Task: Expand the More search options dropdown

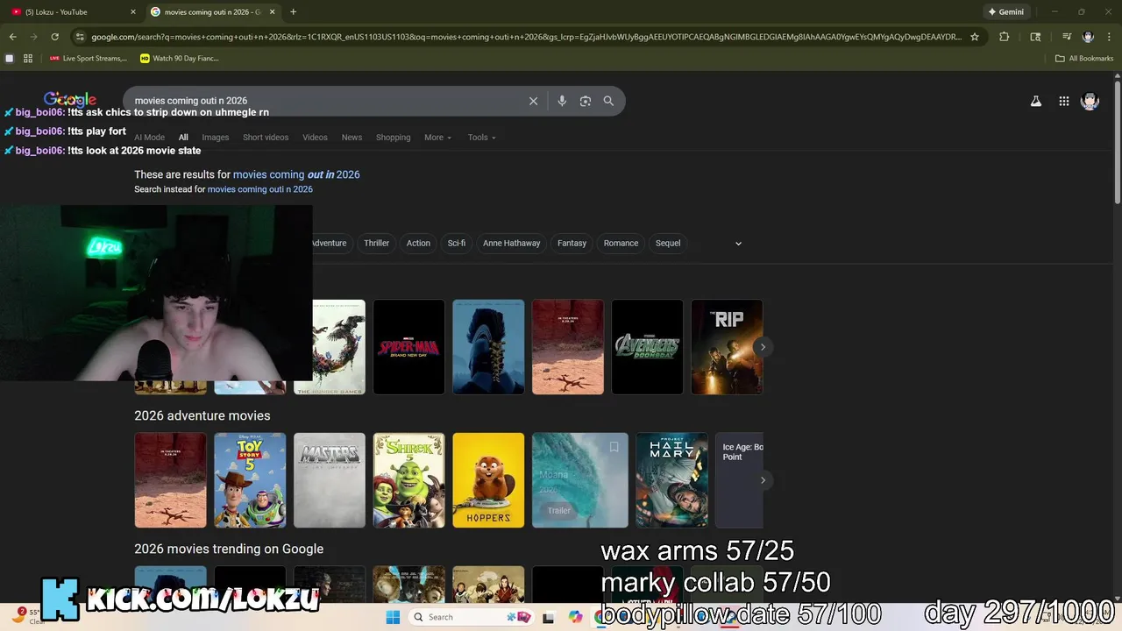Action: click(x=437, y=138)
